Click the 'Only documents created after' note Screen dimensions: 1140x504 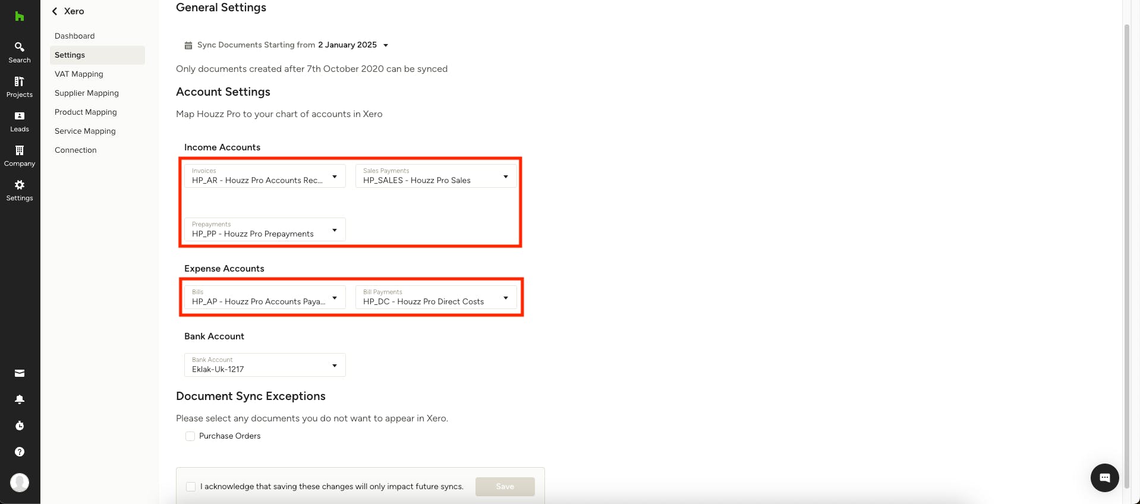311,69
